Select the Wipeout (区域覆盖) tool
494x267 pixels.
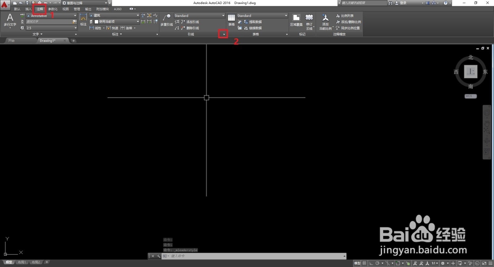[296, 20]
